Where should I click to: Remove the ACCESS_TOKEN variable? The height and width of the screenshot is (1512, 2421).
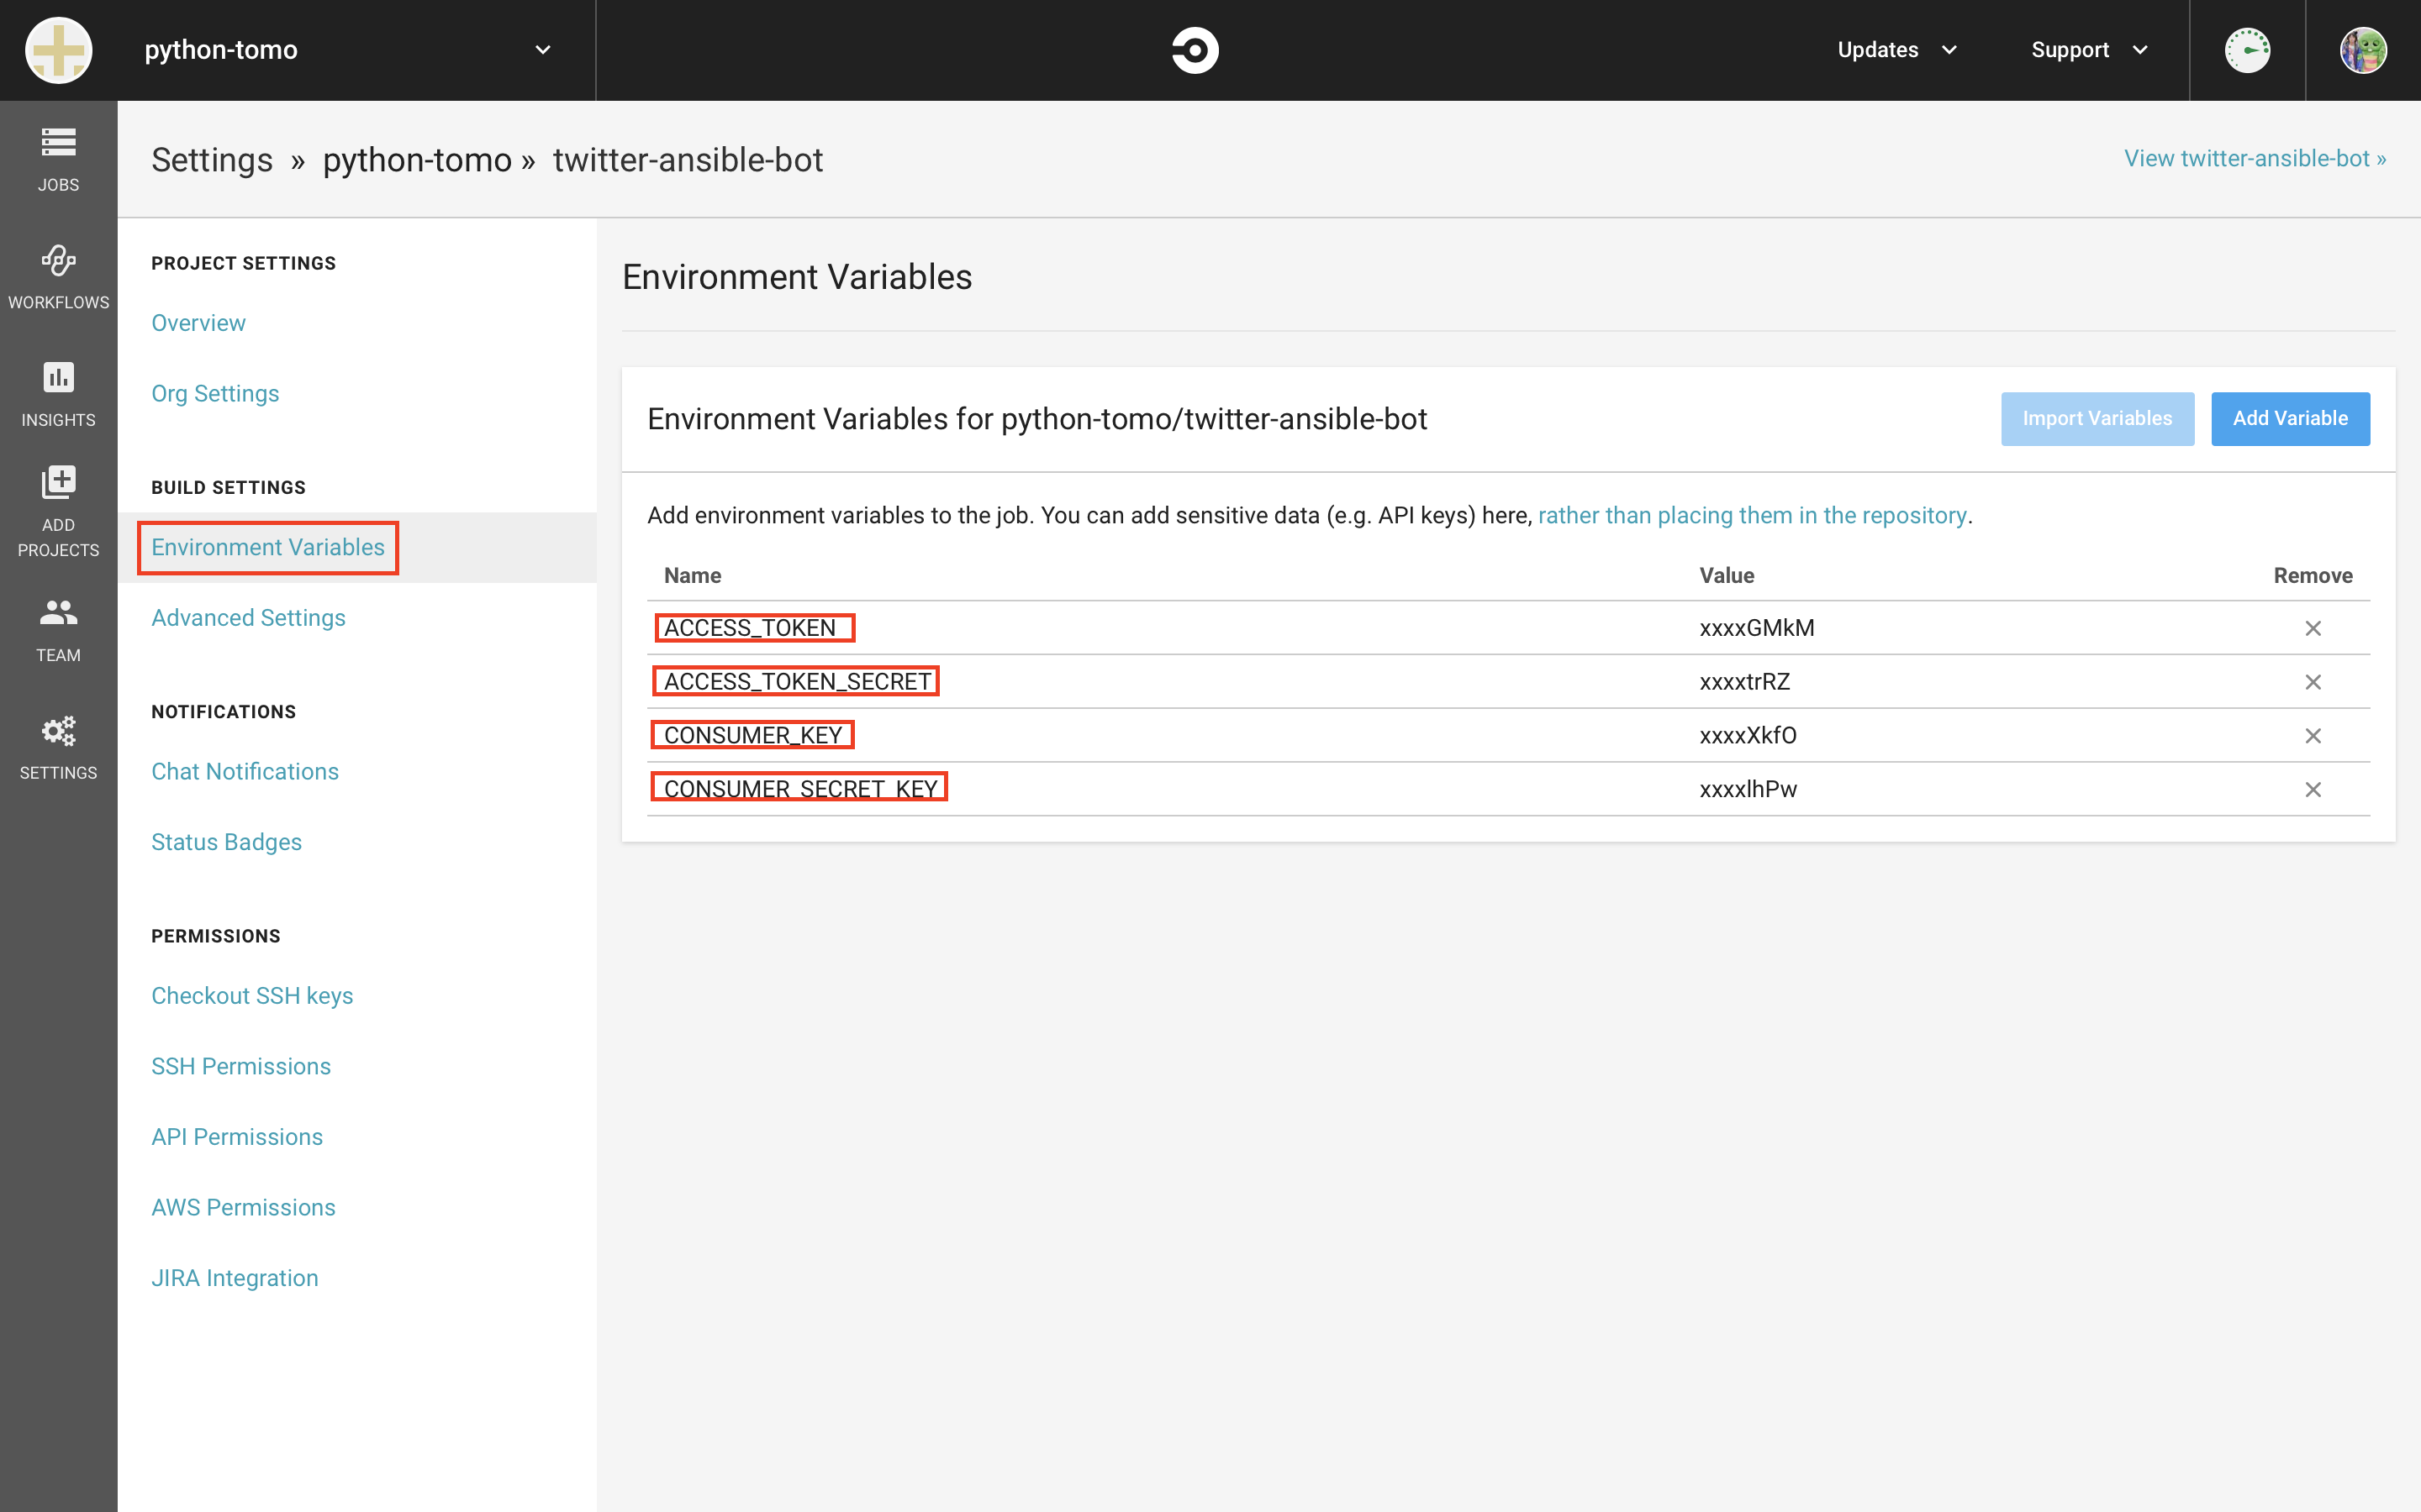pos(2313,628)
